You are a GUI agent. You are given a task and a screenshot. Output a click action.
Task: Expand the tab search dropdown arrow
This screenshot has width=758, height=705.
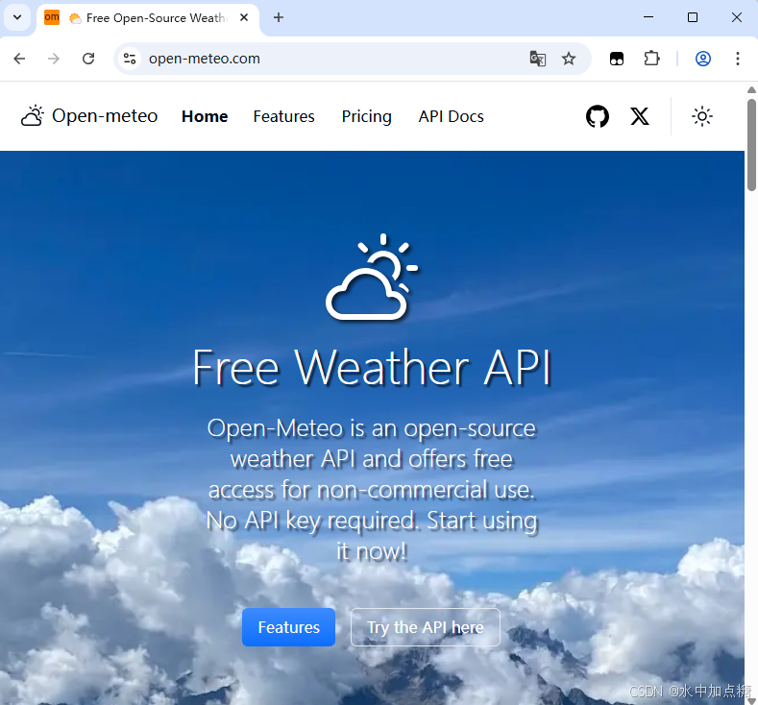[17, 17]
